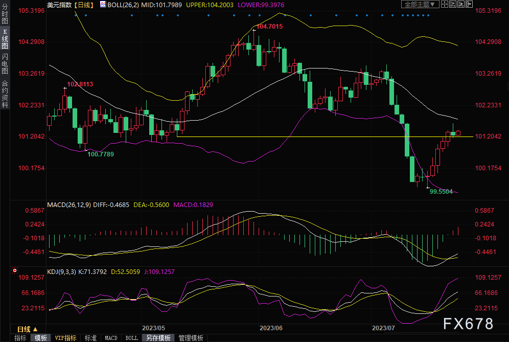
Task: Click the red sun icon beside KDJ label
Action: [15, 270]
